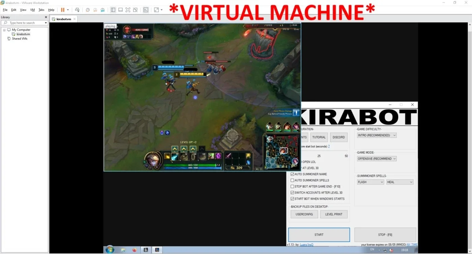
Task: Open the Tabs menu
Action: click(x=41, y=10)
